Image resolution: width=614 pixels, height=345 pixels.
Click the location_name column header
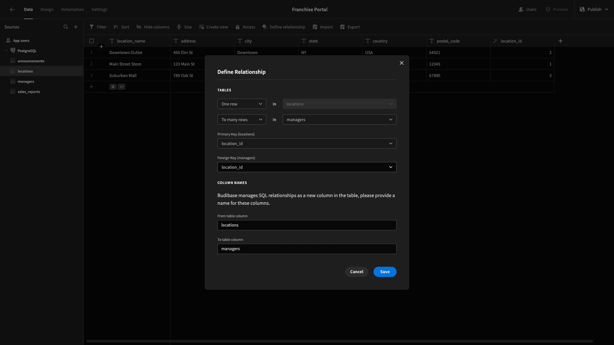pyautogui.click(x=138, y=41)
